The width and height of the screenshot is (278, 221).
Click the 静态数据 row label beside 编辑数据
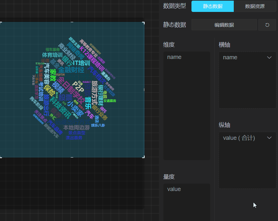click(x=174, y=25)
